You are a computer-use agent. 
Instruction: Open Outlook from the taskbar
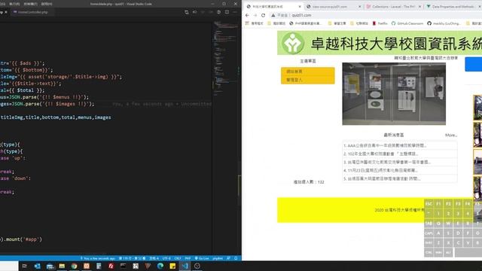pyautogui.click(x=37, y=266)
